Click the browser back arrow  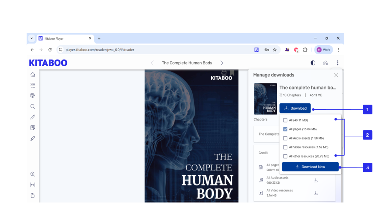[x=32, y=50]
